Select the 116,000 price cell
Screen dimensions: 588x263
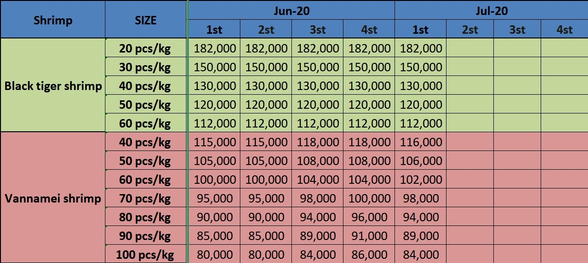[420, 142]
